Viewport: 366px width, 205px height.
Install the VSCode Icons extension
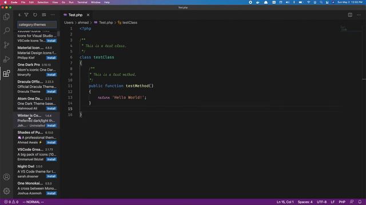(51, 40)
